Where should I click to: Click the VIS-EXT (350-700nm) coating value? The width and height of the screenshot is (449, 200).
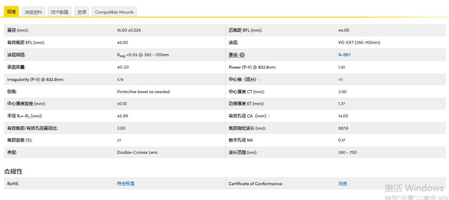coord(359,43)
